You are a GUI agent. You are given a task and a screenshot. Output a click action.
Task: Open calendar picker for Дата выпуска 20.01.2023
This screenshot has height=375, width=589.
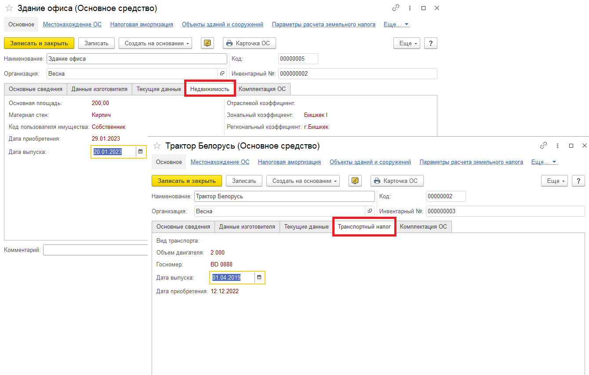click(x=141, y=152)
